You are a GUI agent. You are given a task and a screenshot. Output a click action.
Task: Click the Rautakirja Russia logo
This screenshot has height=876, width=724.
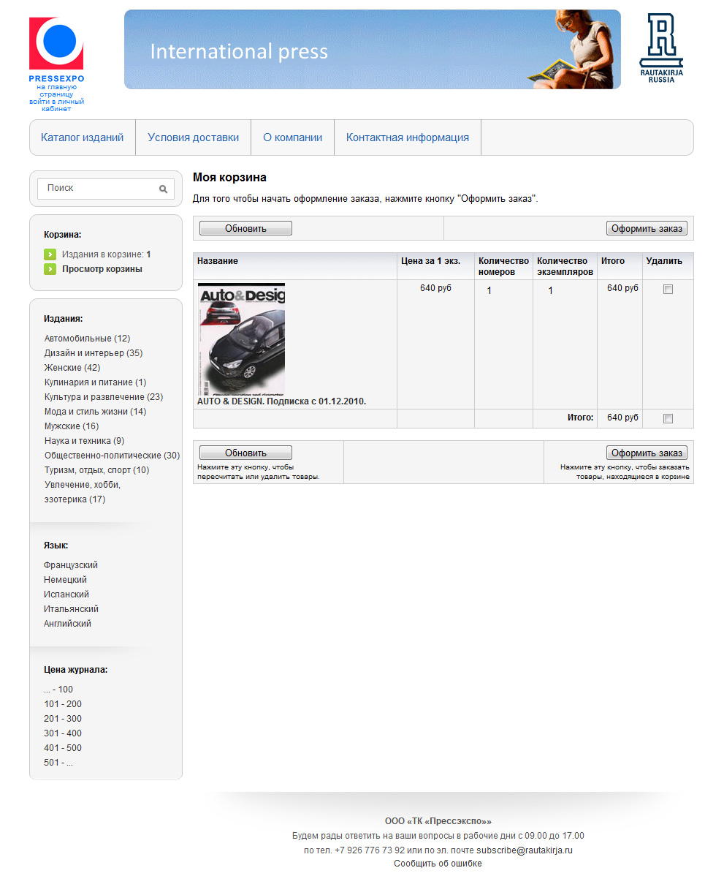click(x=661, y=48)
